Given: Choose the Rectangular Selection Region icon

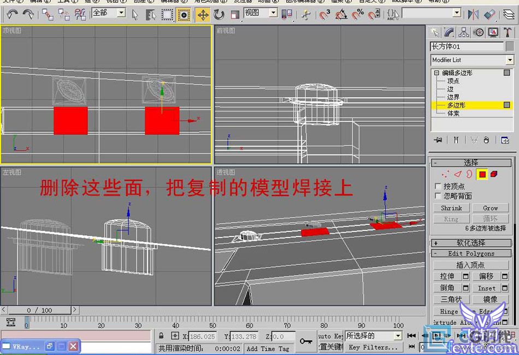Looking at the screenshot, I should tap(167, 15).
